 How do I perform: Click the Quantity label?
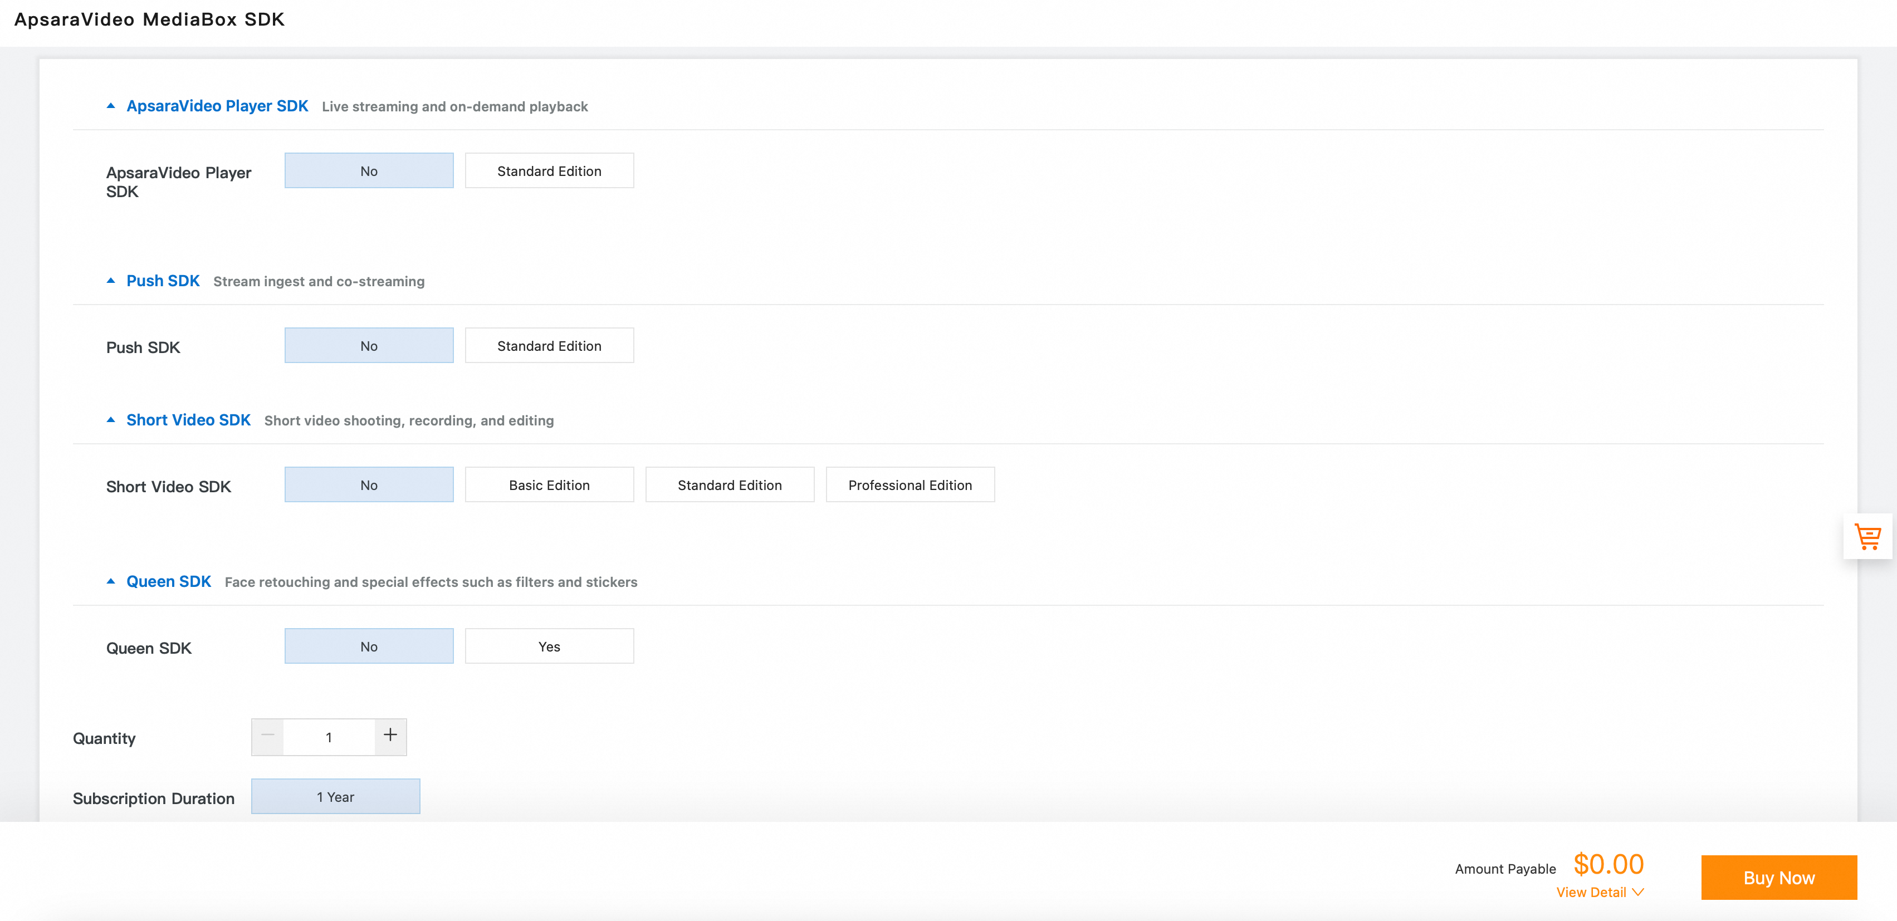[105, 738]
